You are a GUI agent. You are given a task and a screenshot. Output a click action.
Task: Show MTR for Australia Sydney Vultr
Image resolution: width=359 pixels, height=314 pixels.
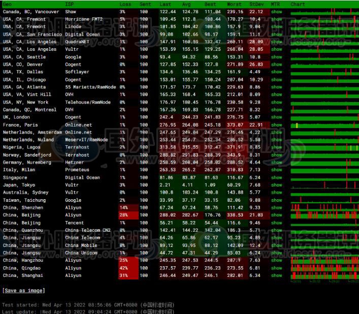pyautogui.click(x=277, y=193)
